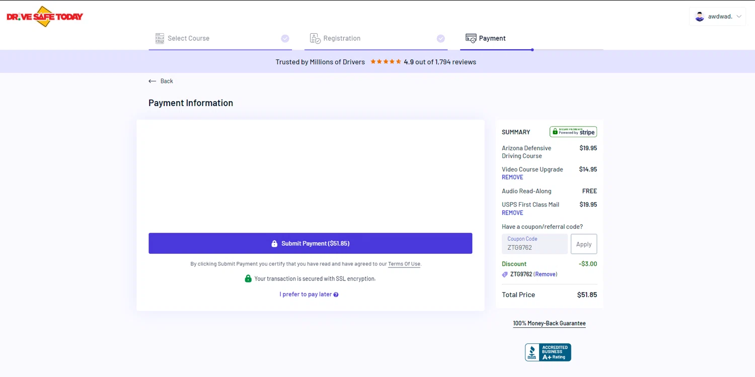
Task: Click the Payment progress bar indicator
Action: 532,50
